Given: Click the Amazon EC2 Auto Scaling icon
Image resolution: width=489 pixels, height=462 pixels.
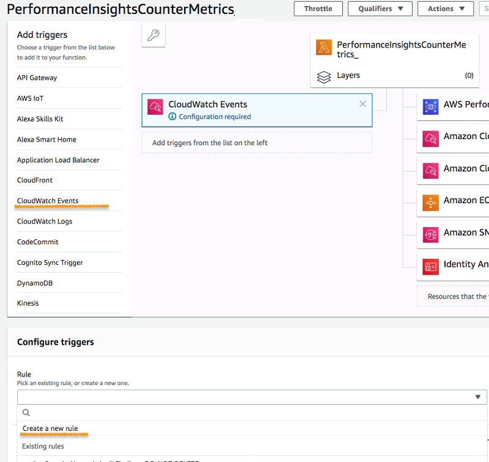Looking at the screenshot, I should 431,202.
